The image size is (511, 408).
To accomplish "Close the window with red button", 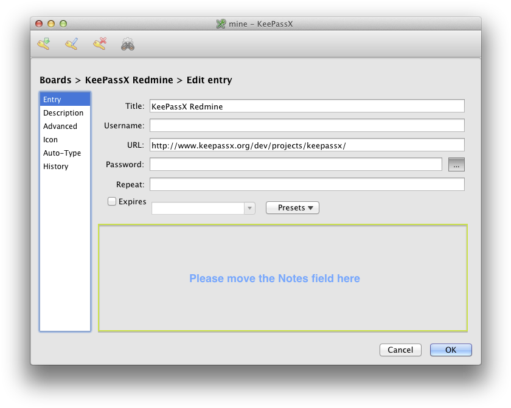I will [39, 24].
